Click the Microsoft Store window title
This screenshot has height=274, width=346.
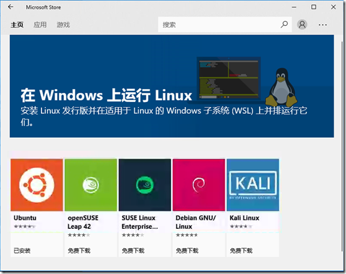coord(43,7)
